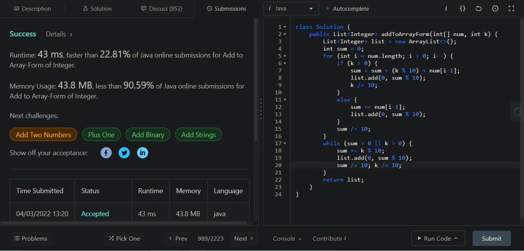
Task: Open the Accepted submission status link
Action: [95, 214]
